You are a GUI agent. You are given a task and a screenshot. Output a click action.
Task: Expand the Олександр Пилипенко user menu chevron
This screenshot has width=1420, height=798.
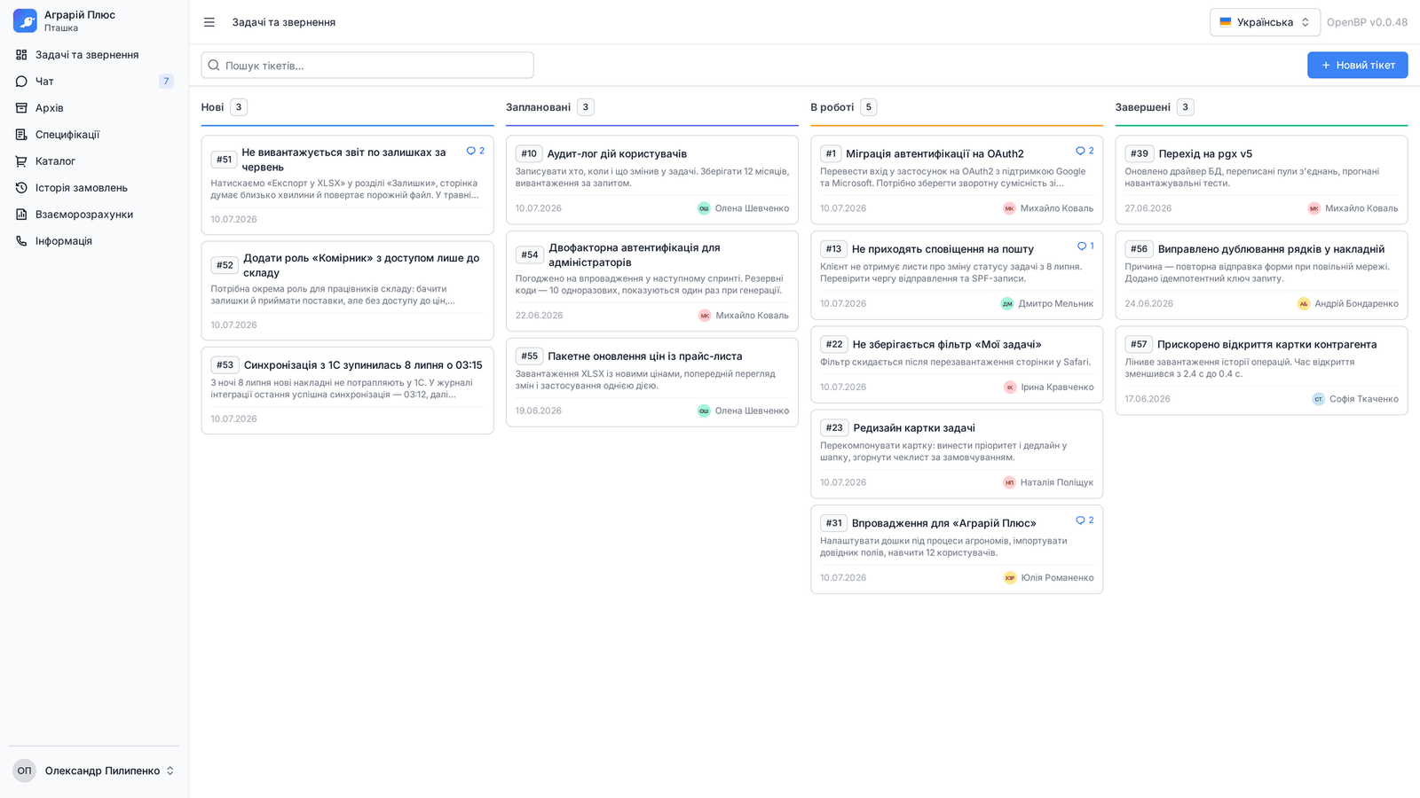point(170,771)
